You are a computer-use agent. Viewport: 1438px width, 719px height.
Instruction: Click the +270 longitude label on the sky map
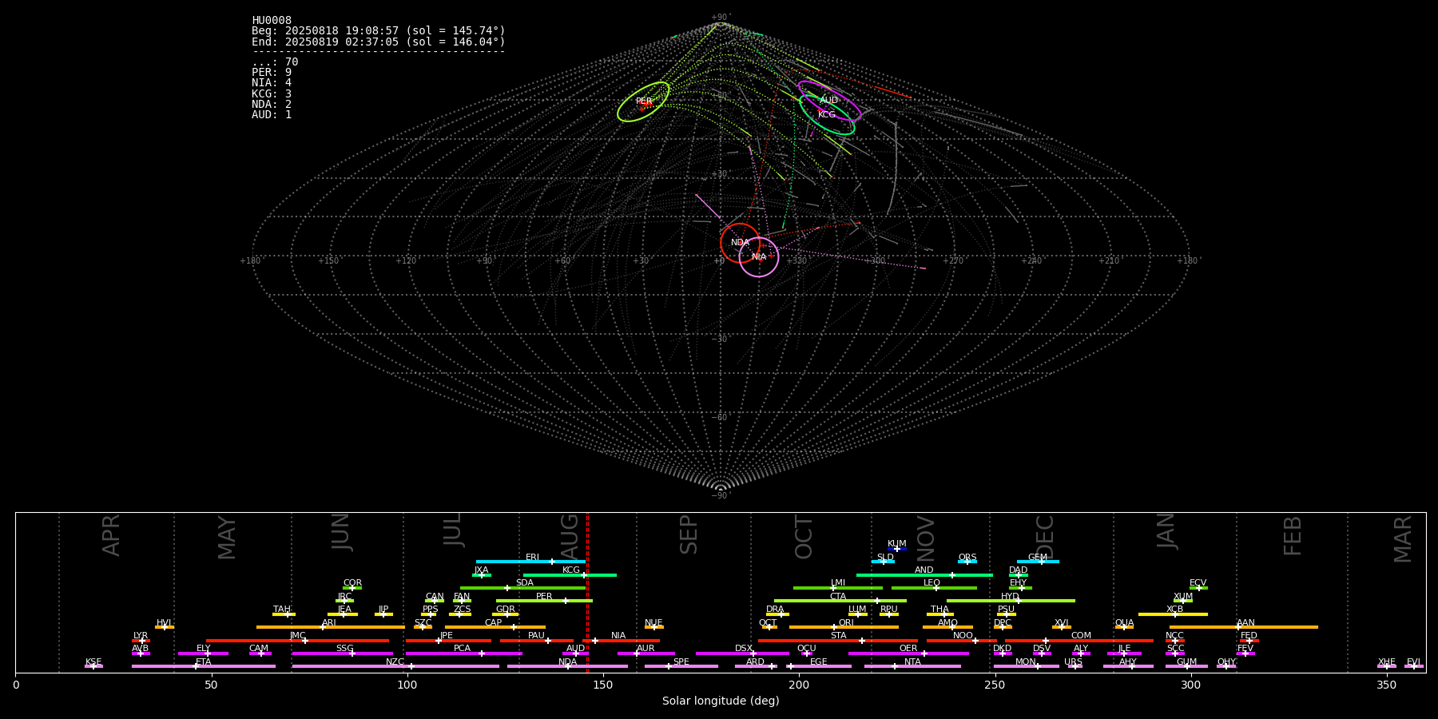coord(953,261)
